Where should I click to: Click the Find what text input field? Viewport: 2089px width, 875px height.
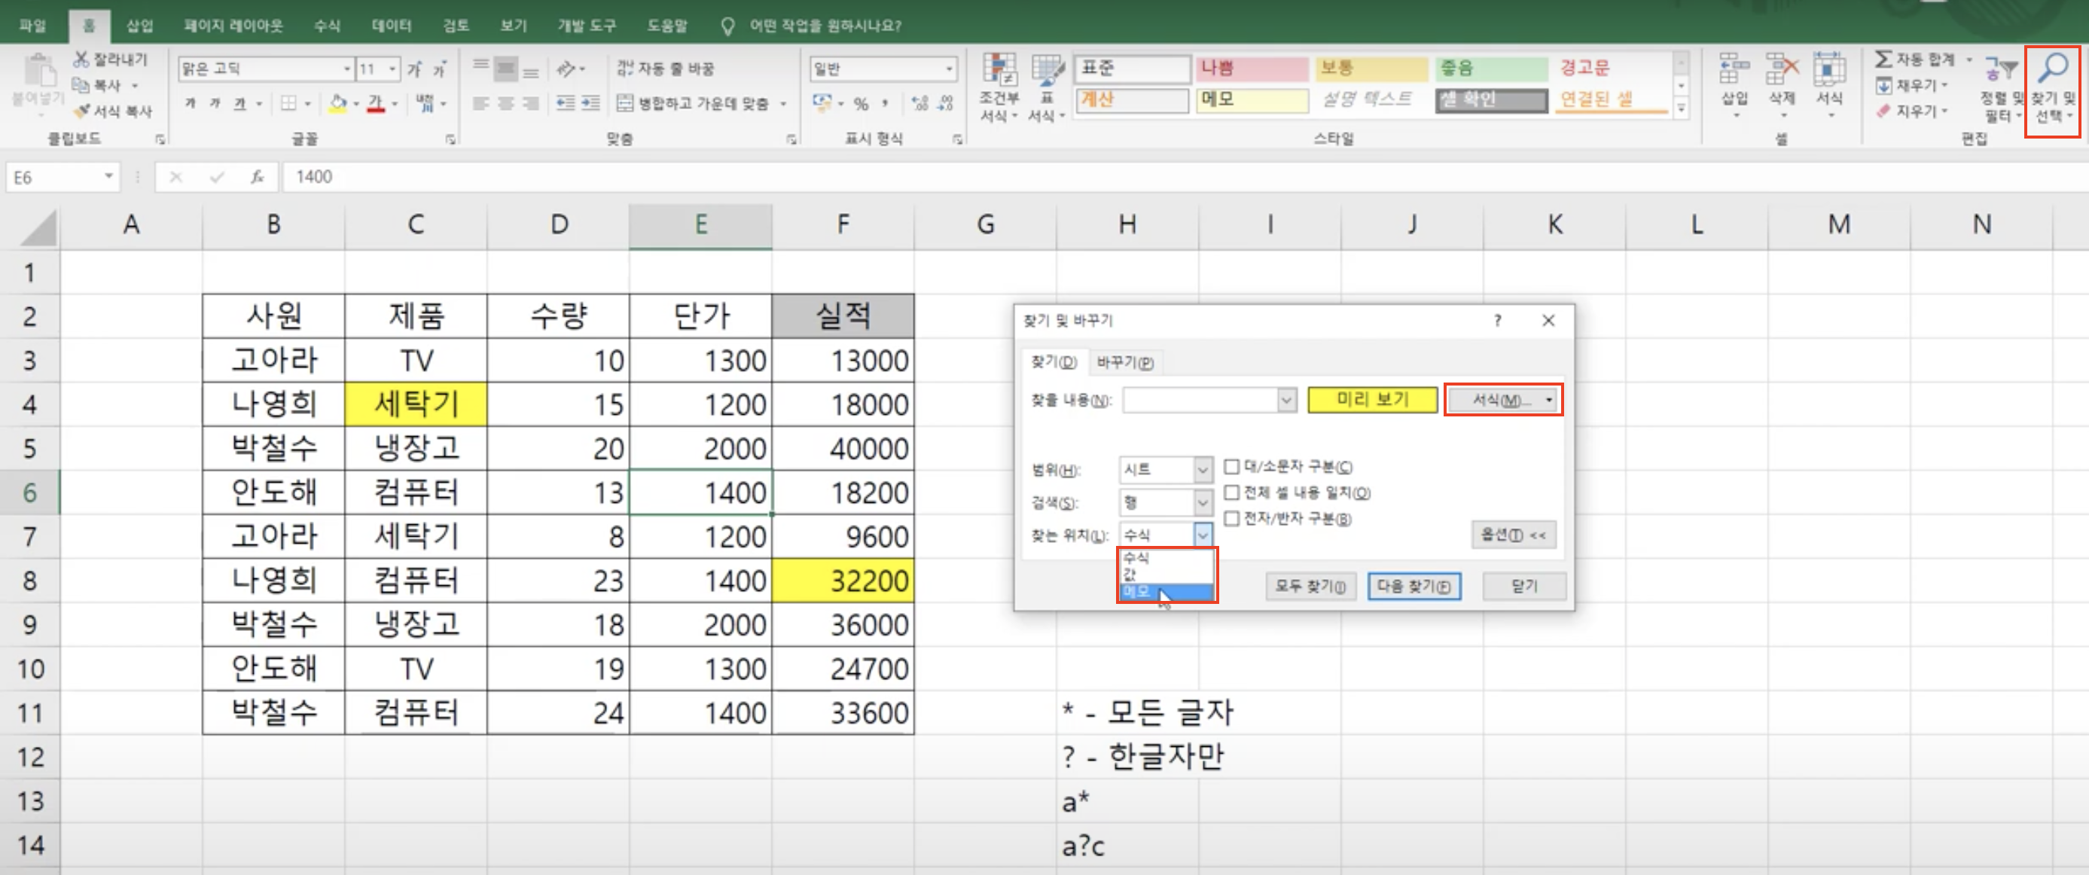1200,400
